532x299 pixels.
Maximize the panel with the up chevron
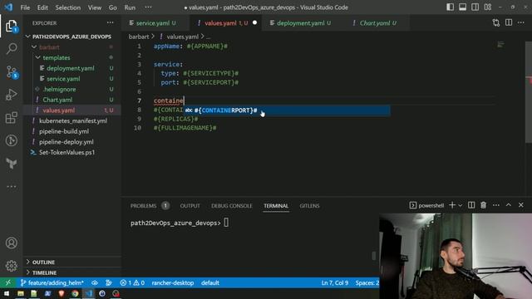pyautogui.click(x=509, y=205)
